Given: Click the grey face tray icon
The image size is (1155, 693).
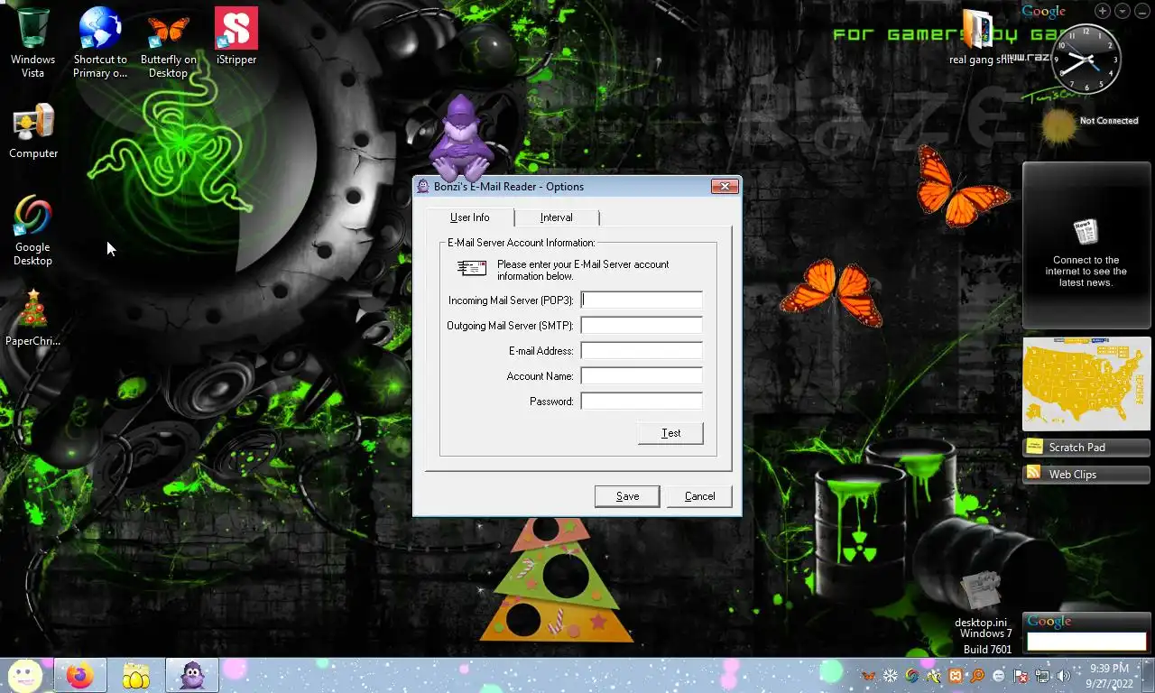Looking at the screenshot, I should click(x=999, y=676).
